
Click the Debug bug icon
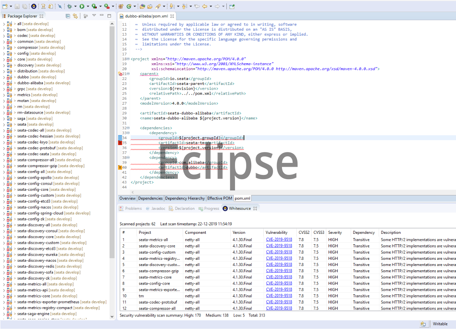click(x=70, y=6)
